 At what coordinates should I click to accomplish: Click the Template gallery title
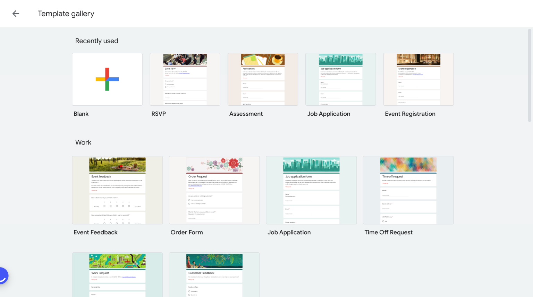66,14
